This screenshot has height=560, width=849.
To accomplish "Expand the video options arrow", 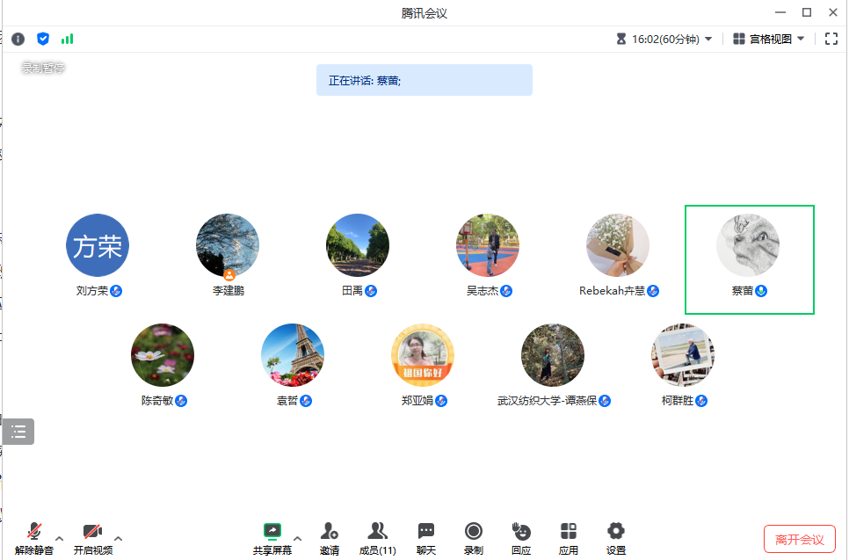I will pos(119,538).
